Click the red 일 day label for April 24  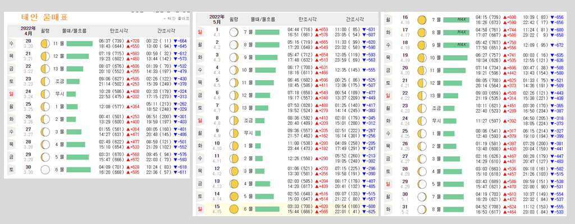click(x=11, y=94)
